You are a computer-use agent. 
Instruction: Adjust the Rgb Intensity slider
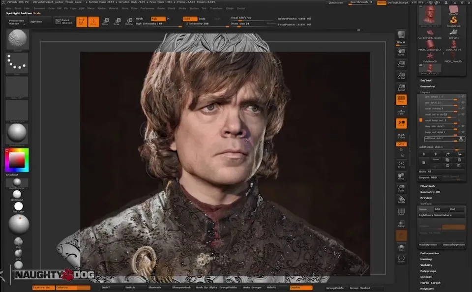point(158,24)
